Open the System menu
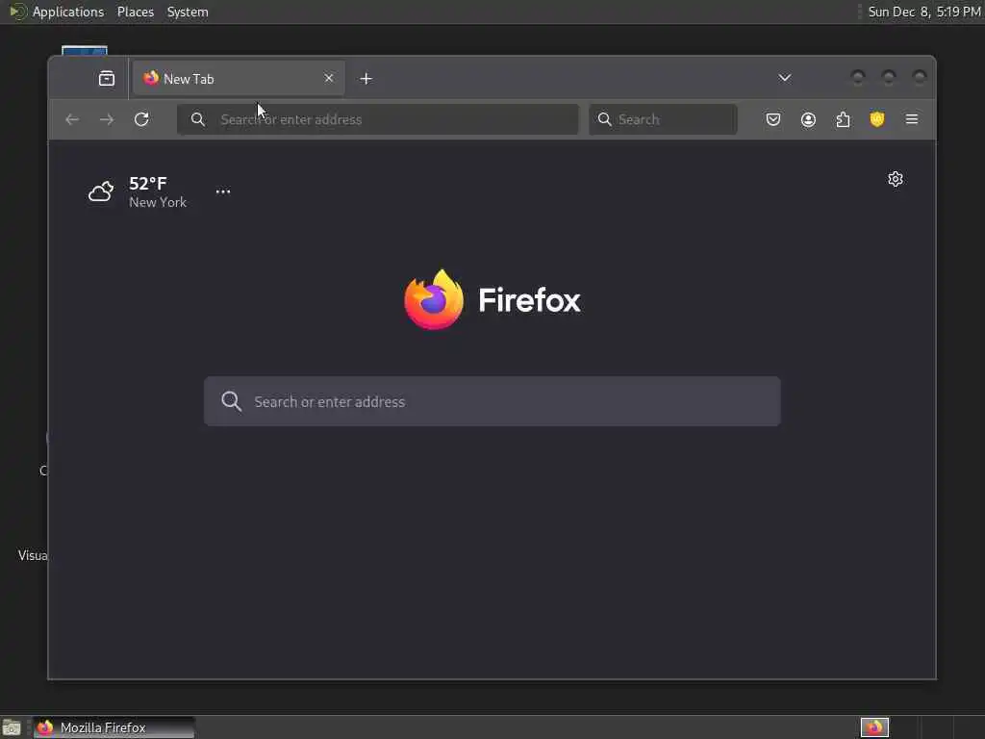The height and width of the screenshot is (739, 985). tap(188, 12)
